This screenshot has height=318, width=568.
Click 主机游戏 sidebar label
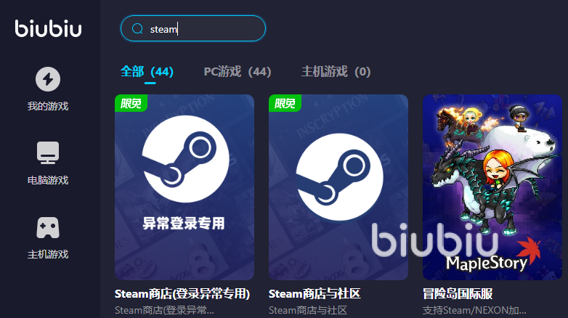48,254
